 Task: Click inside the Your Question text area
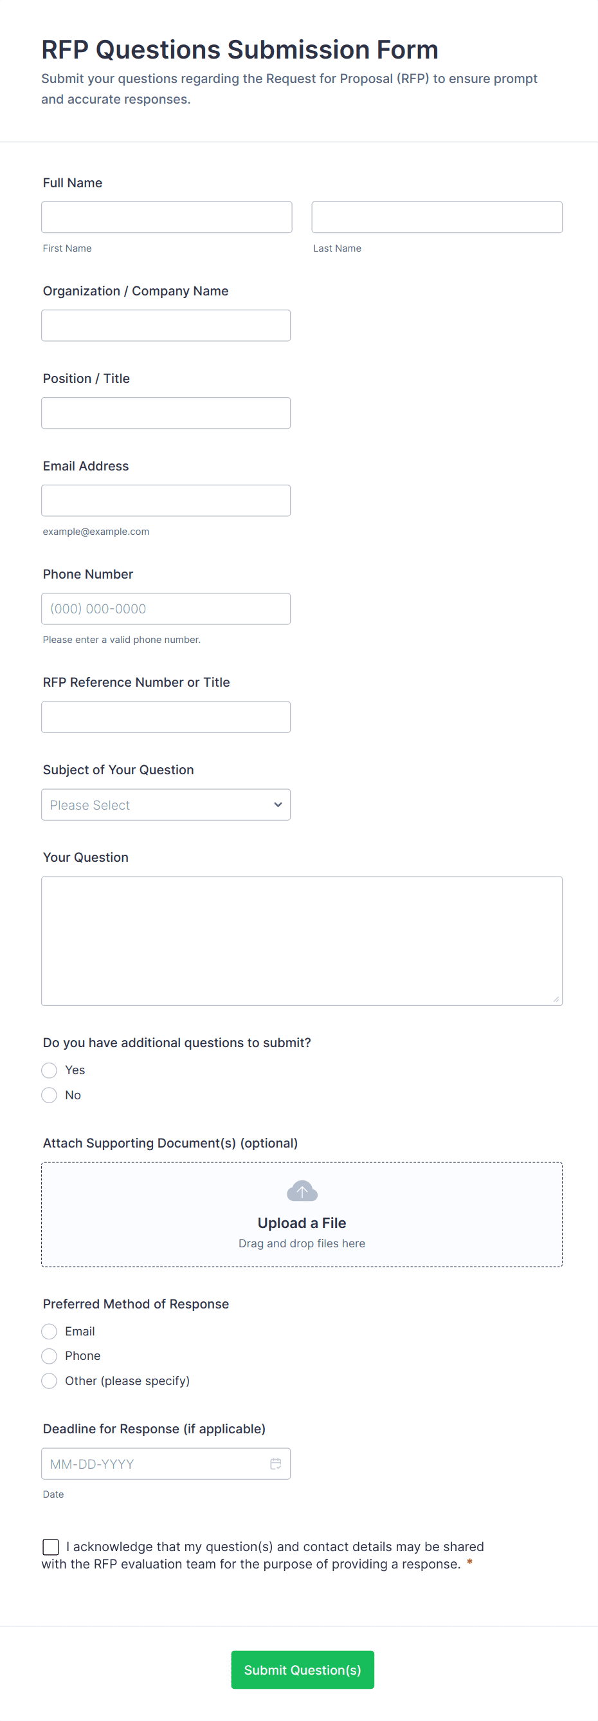[x=302, y=941]
